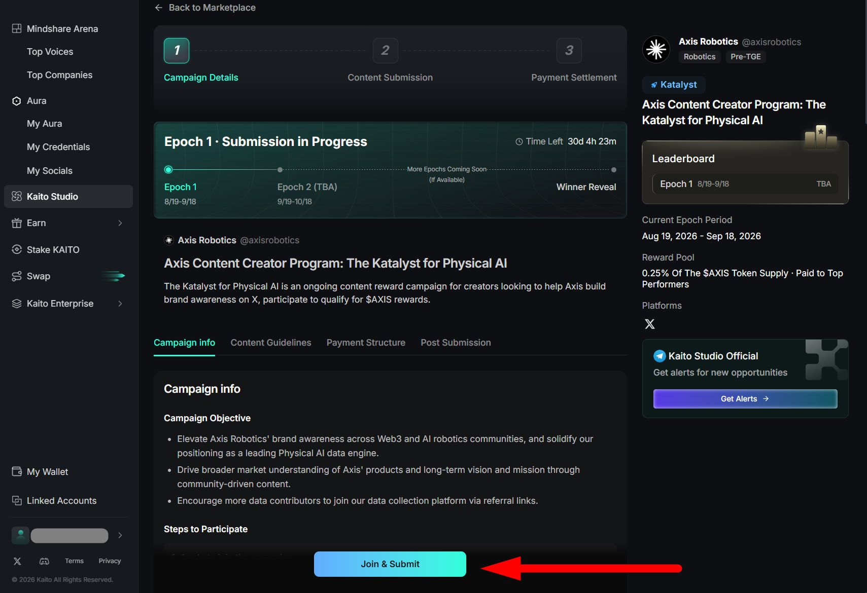
Task: Click the Join & Submit button
Action: [390, 564]
